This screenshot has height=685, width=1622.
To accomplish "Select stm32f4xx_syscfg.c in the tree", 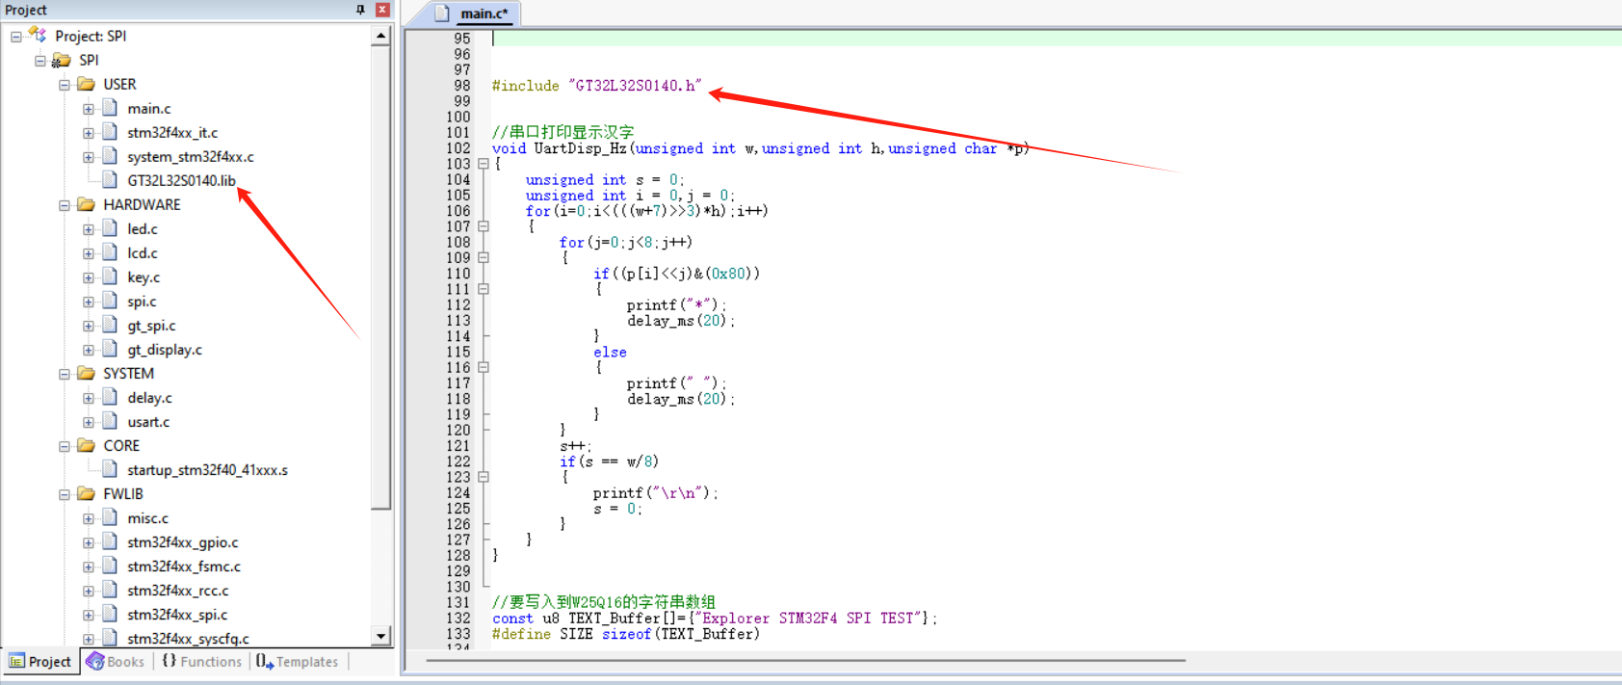I will click(x=188, y=638).
